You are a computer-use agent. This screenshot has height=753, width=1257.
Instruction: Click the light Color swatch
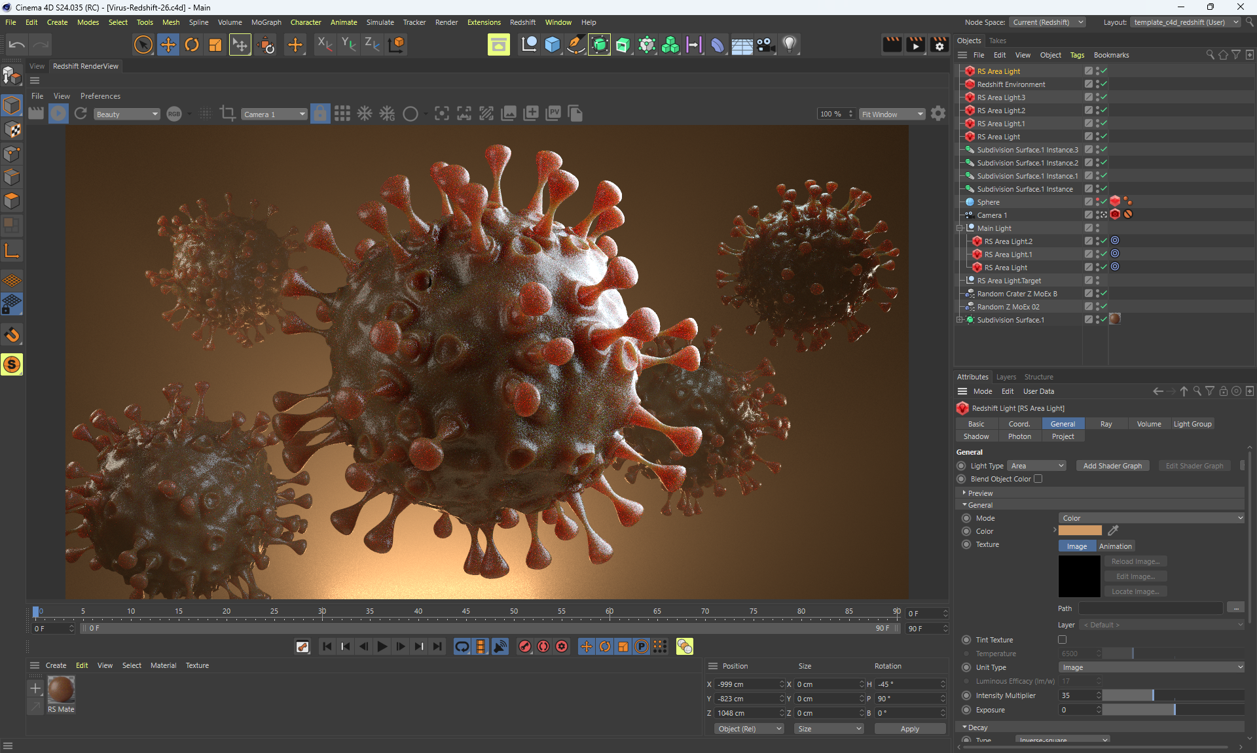pos(1080,531)
